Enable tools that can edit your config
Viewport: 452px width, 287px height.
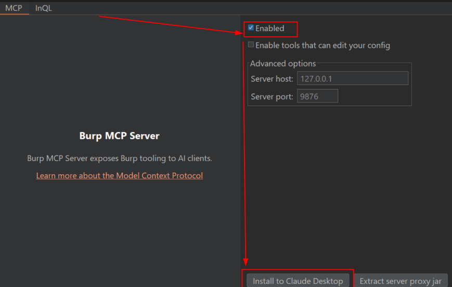(251, 45)
